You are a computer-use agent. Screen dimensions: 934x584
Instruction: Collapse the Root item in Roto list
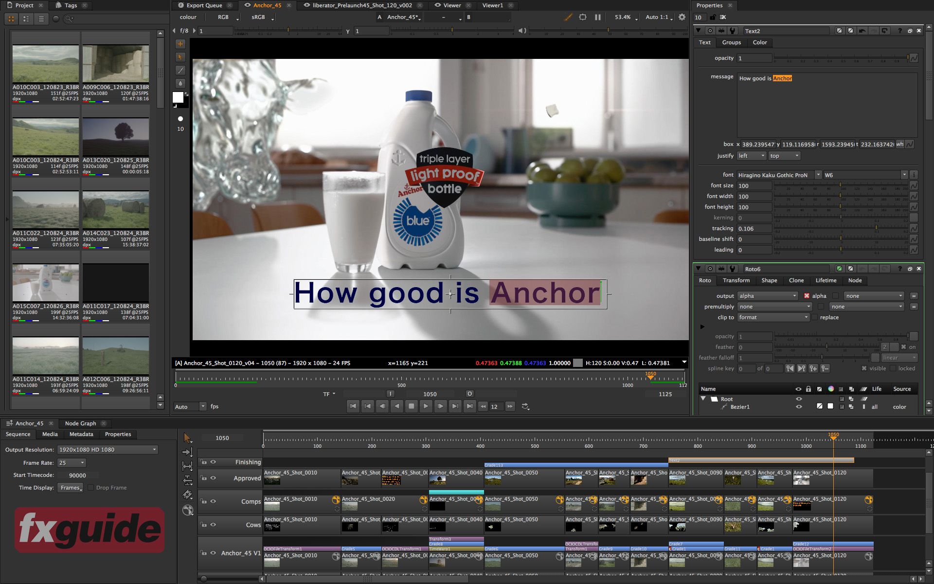coord(703,399)
